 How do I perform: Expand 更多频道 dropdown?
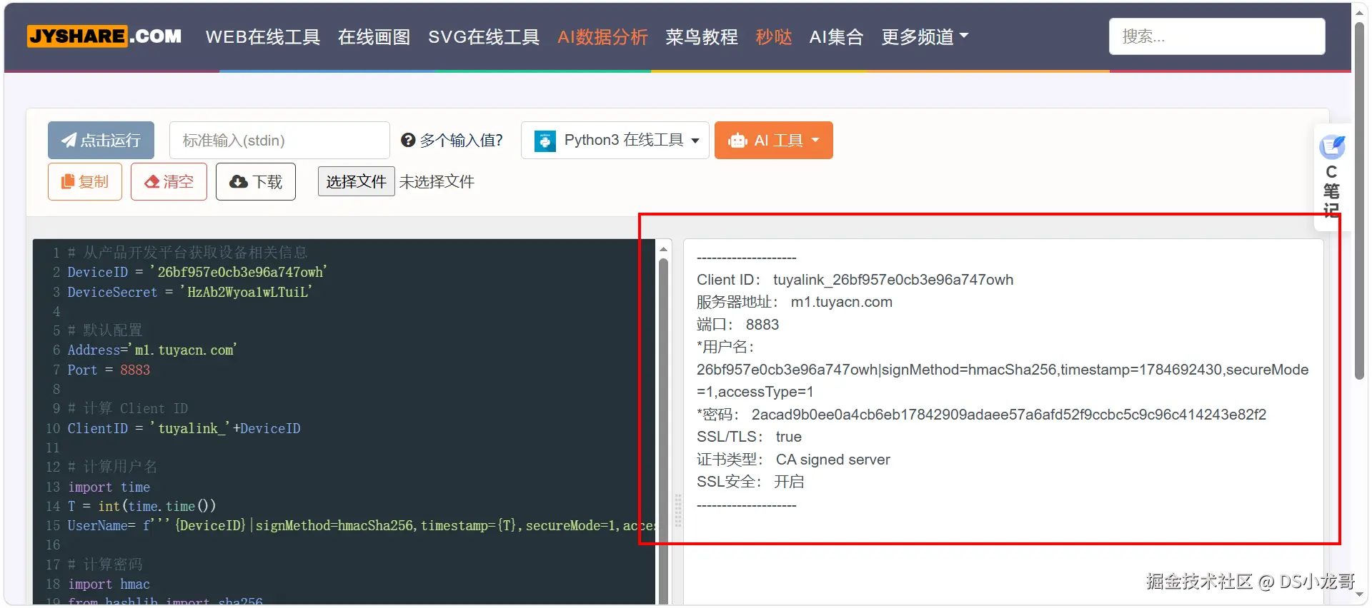(x=925, y=36)
